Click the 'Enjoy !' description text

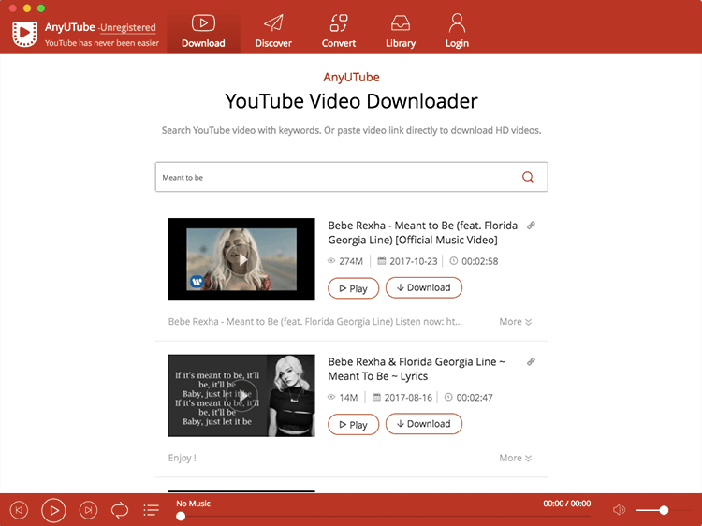pos(183,458)
